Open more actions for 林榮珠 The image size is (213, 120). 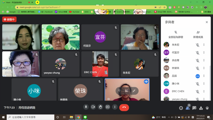click(204, 68)
